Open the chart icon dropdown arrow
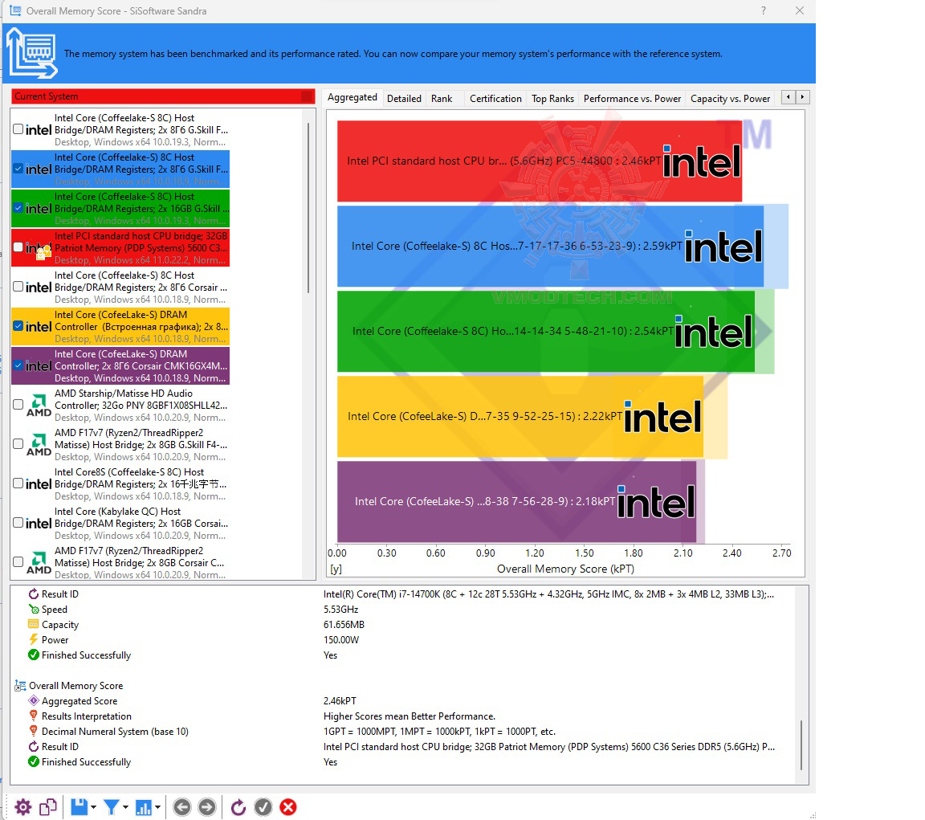This screenshot has height=820, width=925. (157, 808)
